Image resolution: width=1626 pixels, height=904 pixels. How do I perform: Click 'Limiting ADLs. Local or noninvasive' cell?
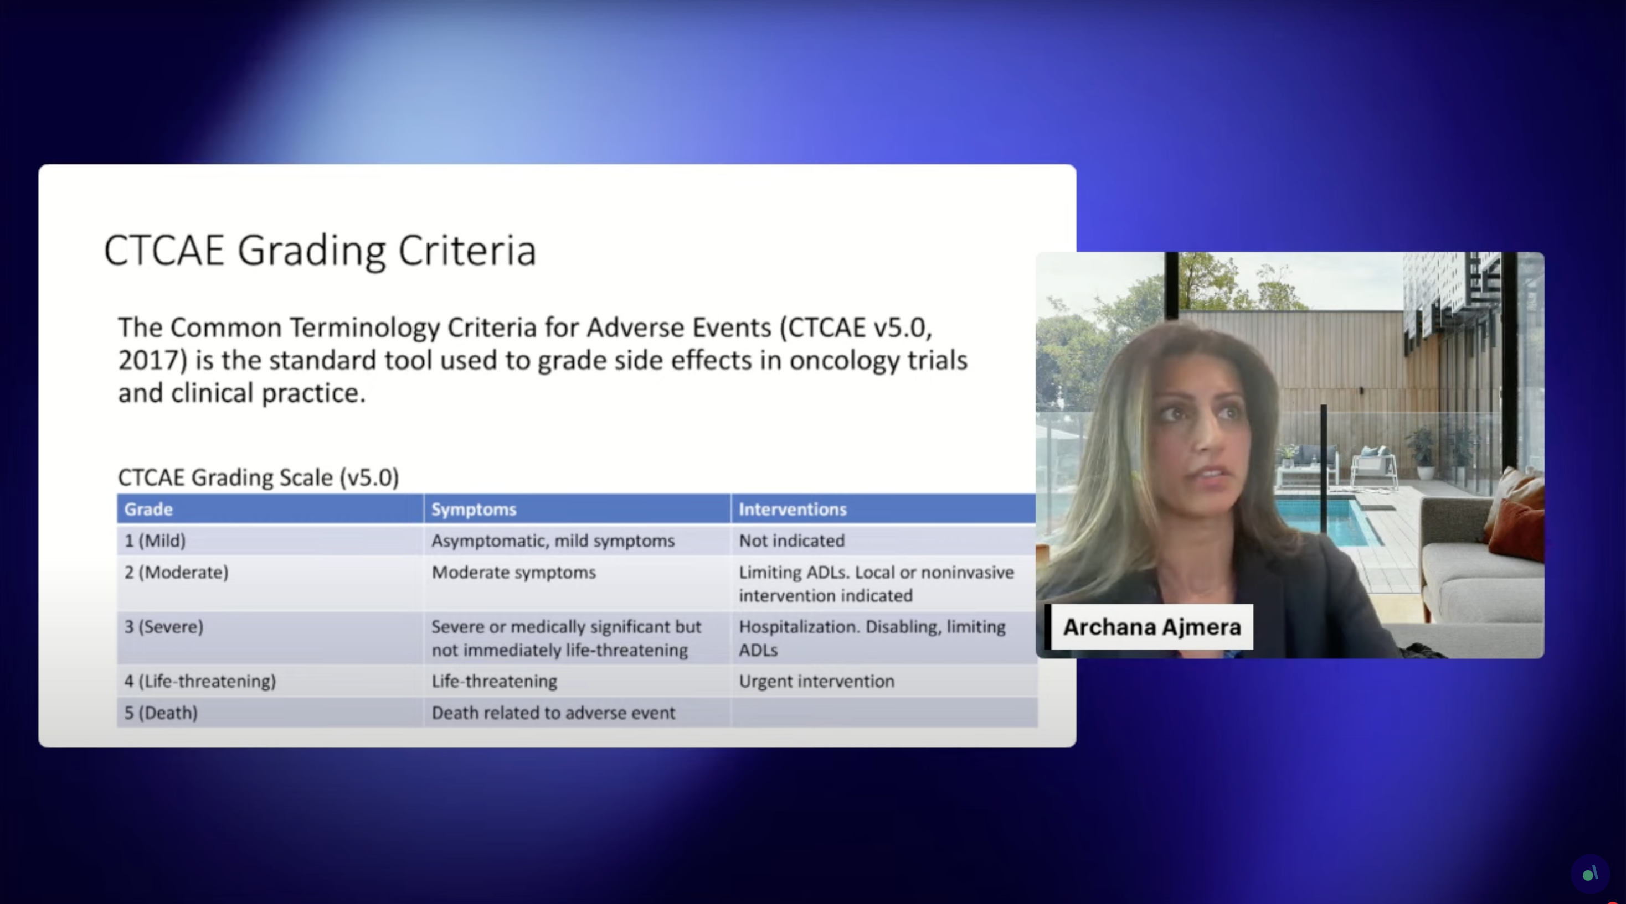pos(884,583)
